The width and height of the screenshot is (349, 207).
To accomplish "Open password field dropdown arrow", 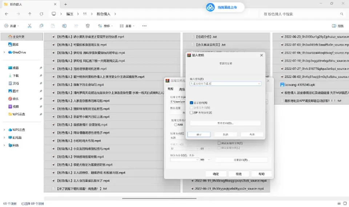I will tap(259, 84).
